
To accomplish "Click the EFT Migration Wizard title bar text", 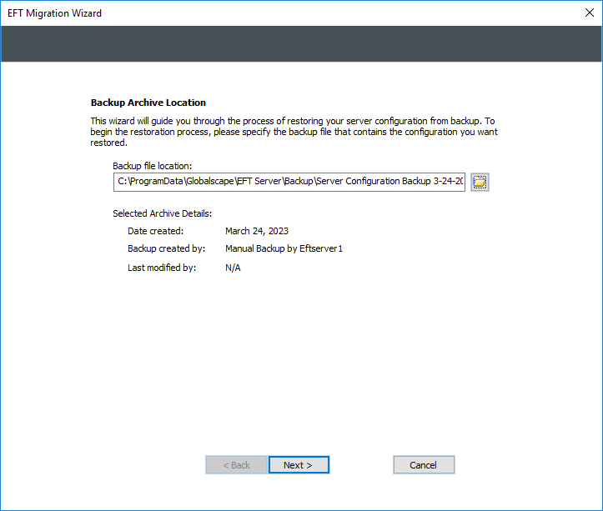I will (x=55, y=13).
